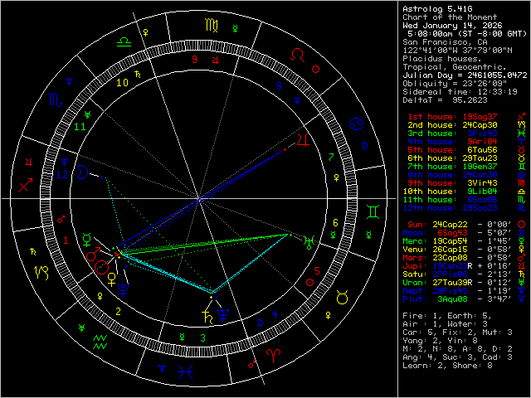Click house number 9 on the wheel

pyautogui.click(x=194, y=60)
